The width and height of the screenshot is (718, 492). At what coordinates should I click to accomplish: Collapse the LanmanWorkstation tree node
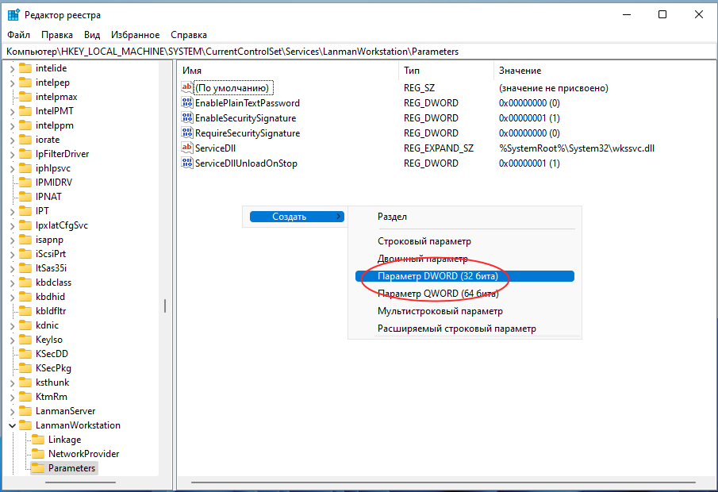[x=13, y=425]
